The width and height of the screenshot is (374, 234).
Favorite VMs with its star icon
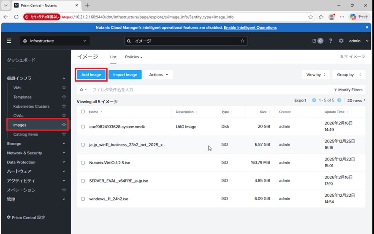coord(64,87)
